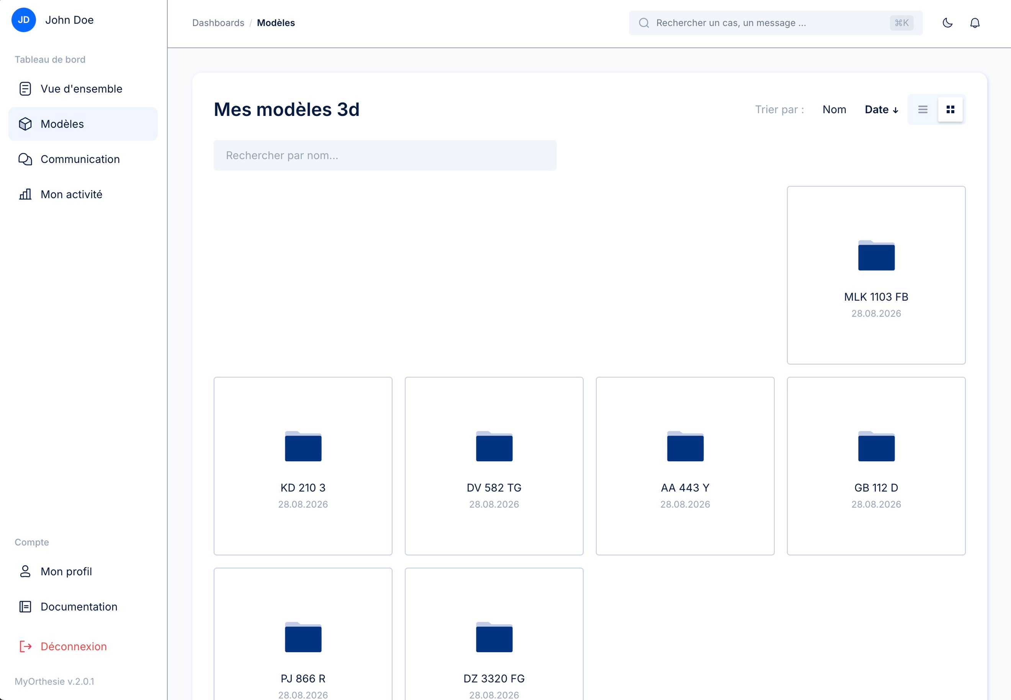Viewport: 1011px width, 700px height.
Task: Click the Vue d'ensemble document icon
Action: coord(25,89)
